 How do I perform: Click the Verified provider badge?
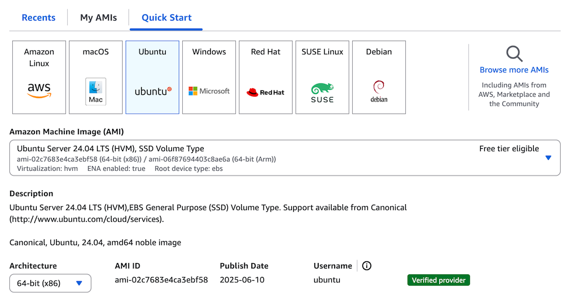439,281
